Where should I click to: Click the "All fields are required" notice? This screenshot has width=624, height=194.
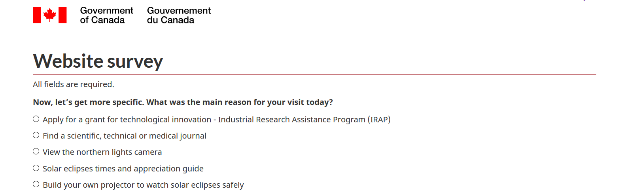[73, 84]
